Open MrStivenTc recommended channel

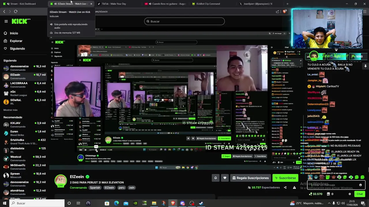coord(24,167)
